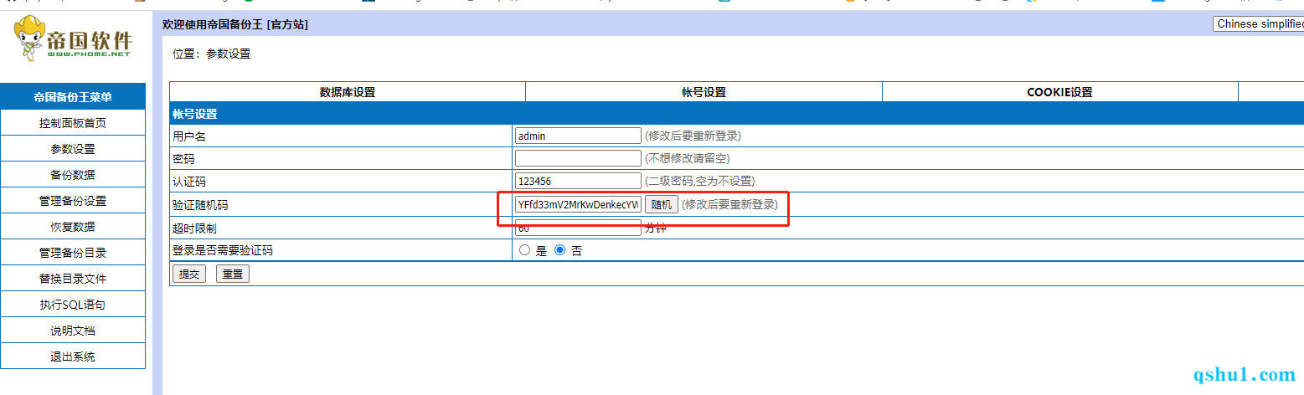Click the 官方站 link in header

tap(287, 25)
